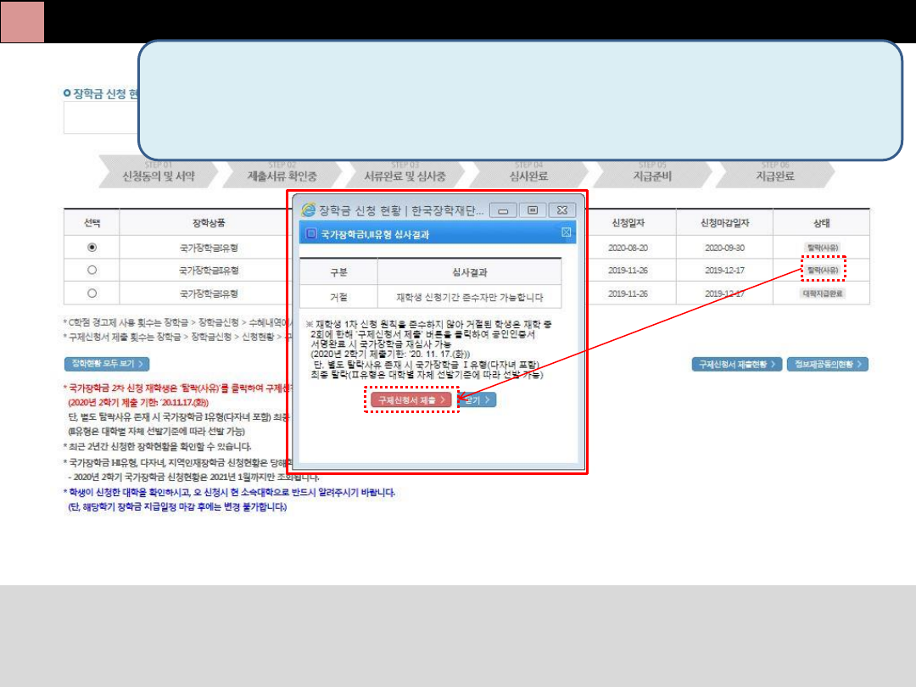The width and height of the screenshot is (916, 687).
Task: Select STEP 01 신청동의 및 서약 step
Action: click(158, 172)
